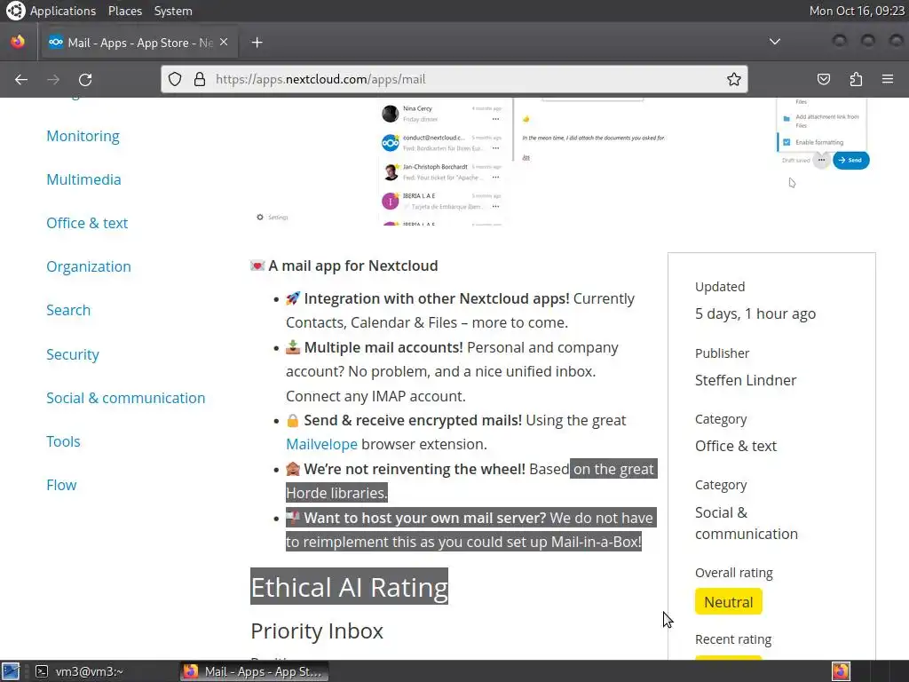
Task: Close the Mail - Apps tab
Action: [224, 43]
